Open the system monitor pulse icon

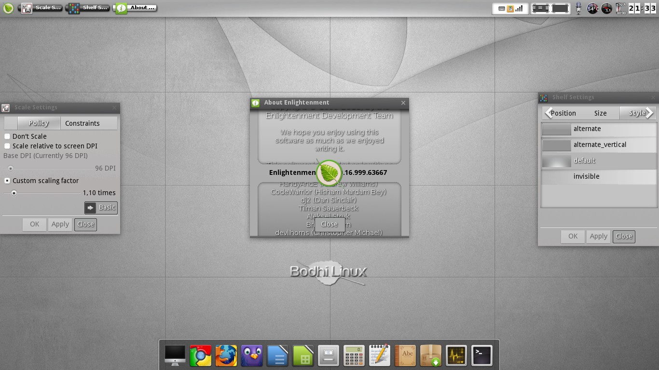tap(456, 356)
